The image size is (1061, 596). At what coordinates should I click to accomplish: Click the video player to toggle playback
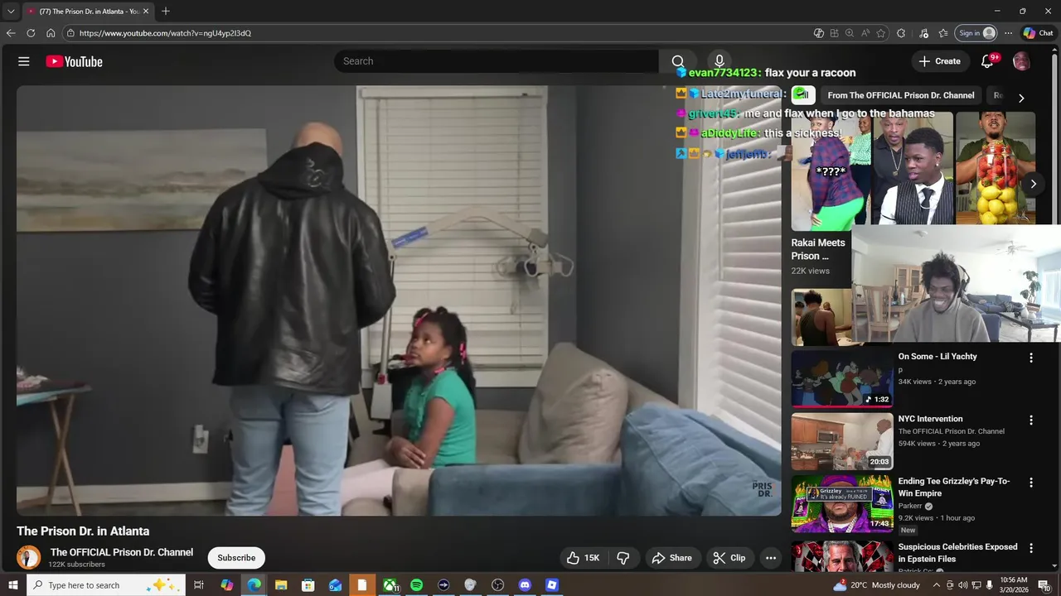pyautogui.click(x=399, y=300)
